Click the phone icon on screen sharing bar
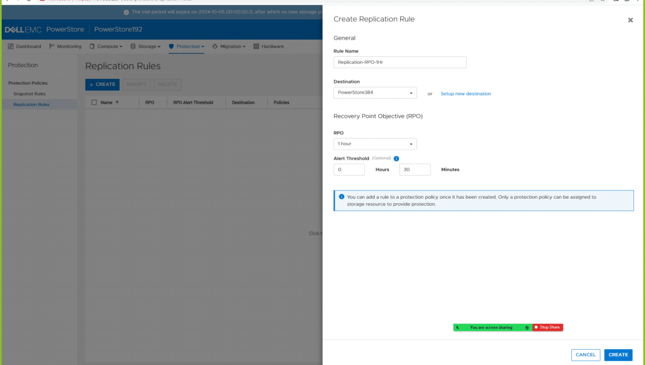This screenshot has width=645, height=365. click(x=458, y=328)
